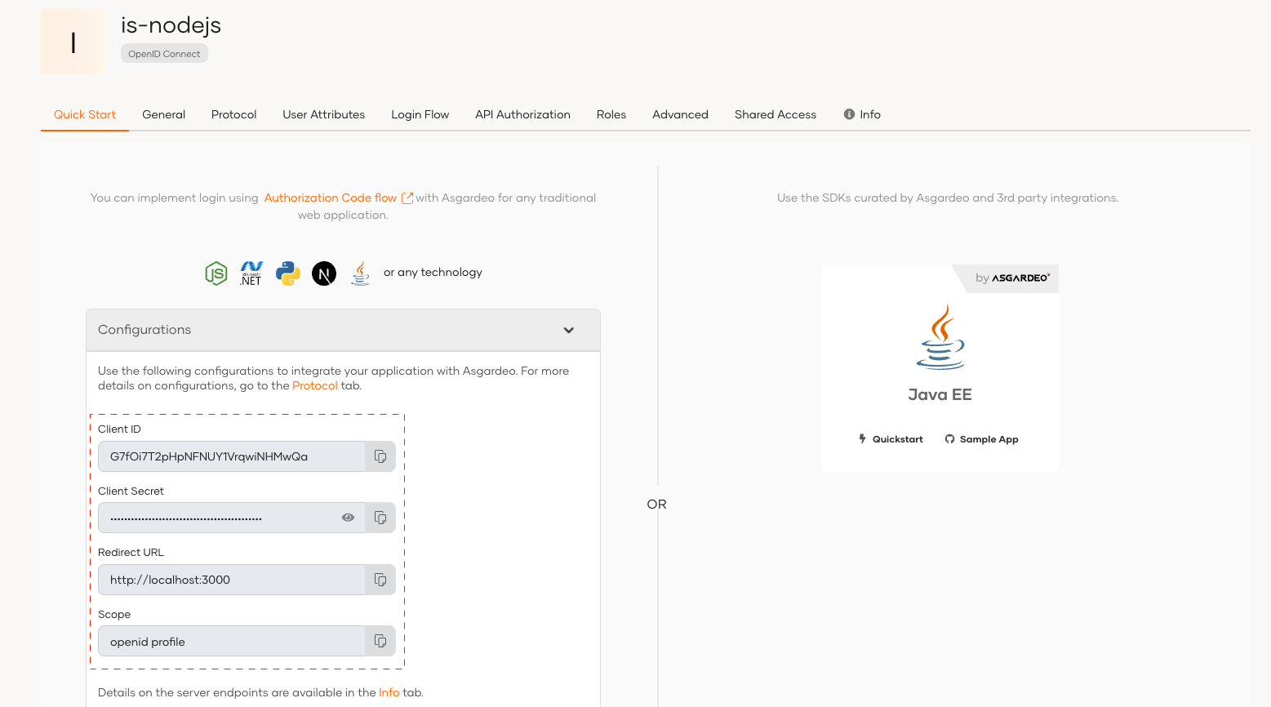The height and width of the screenshot is (707, 1271).
Task: Click the Client ID field
Action: click(x=232, y=456)
